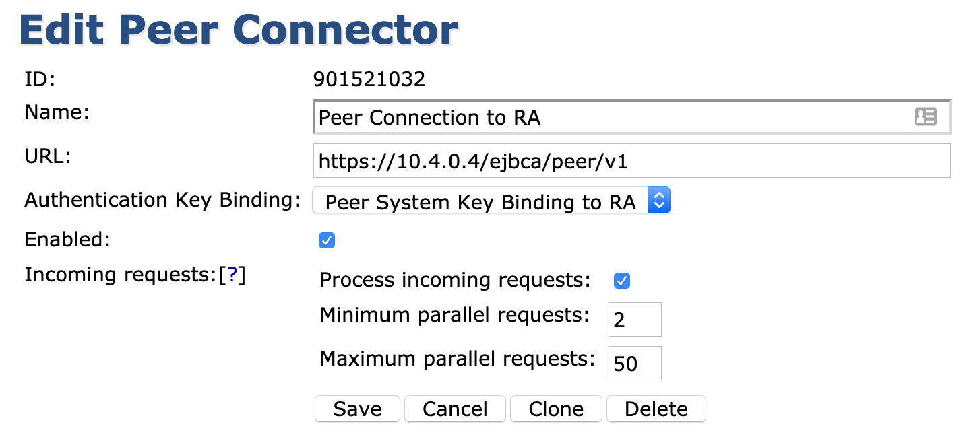Click the contact autofill icon in Name field
This screenshot has height=443, width=965.
click(925, 117)
